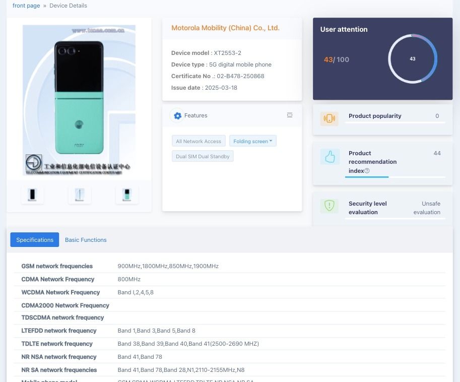Open the question mark help next to recommendation index
Viewport: 460px width, 382px height.
tap(367, 171)
